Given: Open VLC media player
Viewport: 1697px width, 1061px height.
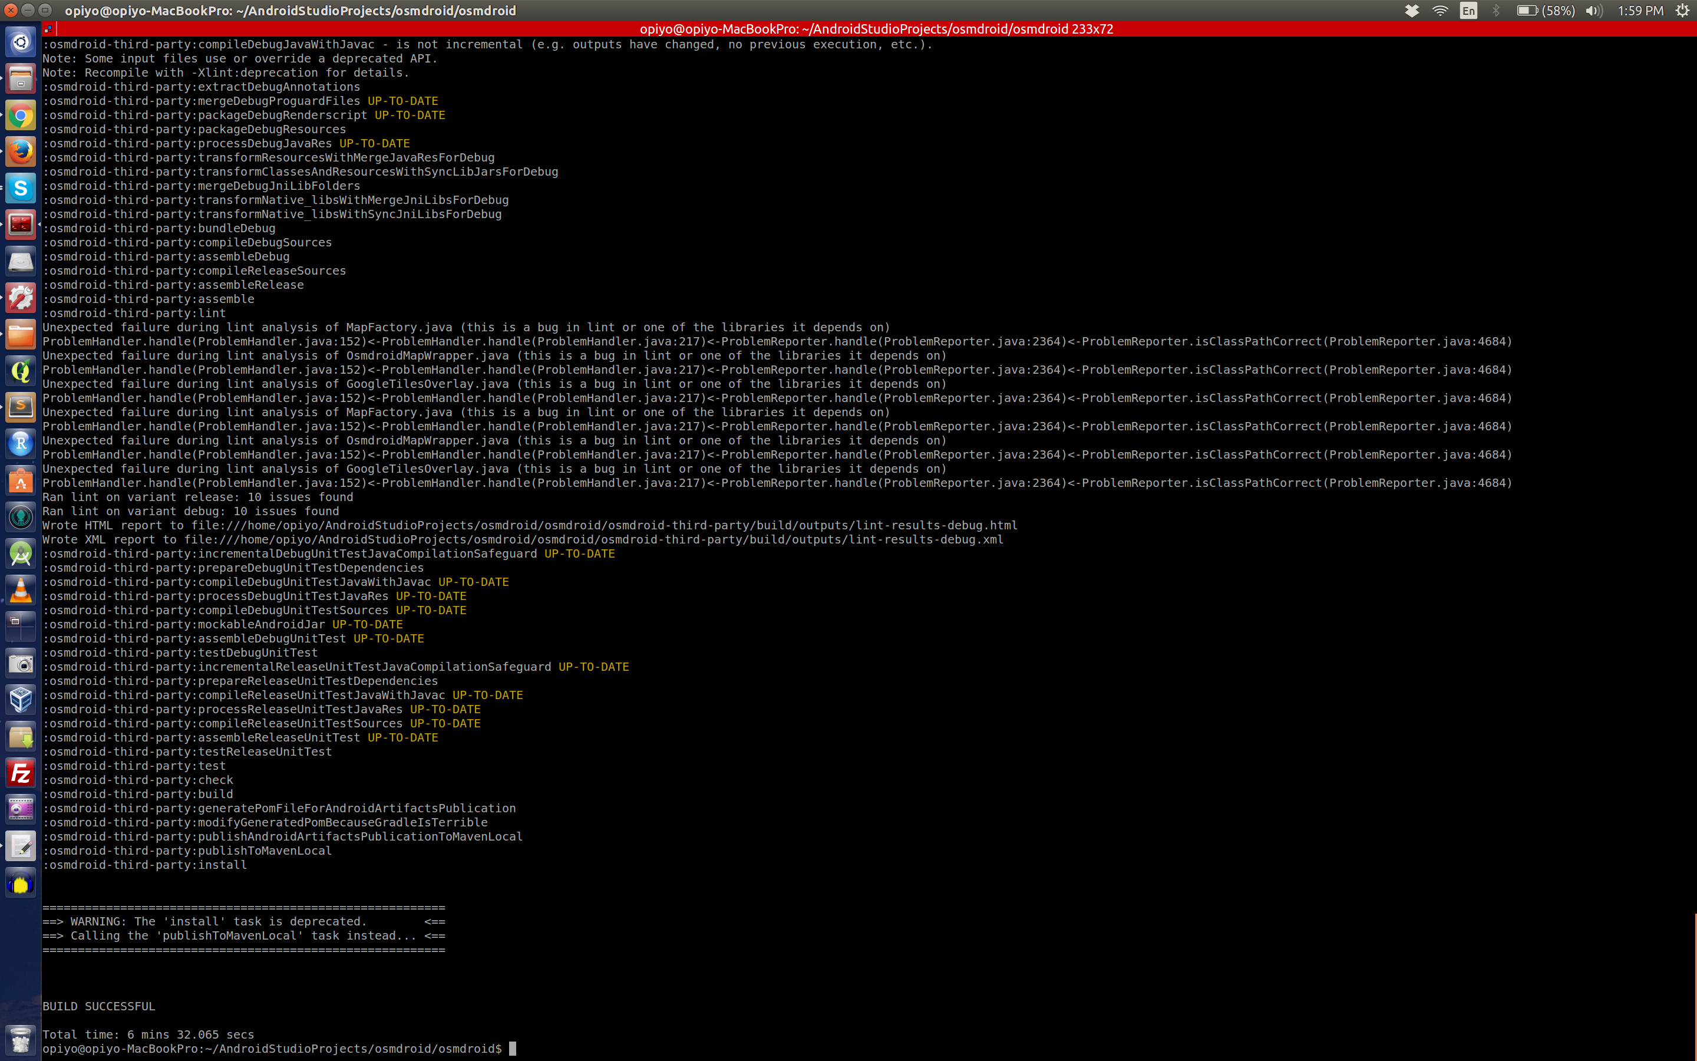Looking at the screenshot, I should 21,589.
